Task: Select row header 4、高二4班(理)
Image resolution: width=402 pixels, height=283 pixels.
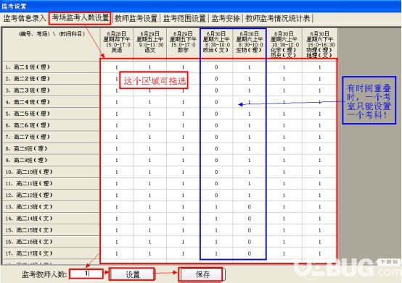Action: point(51,102)
